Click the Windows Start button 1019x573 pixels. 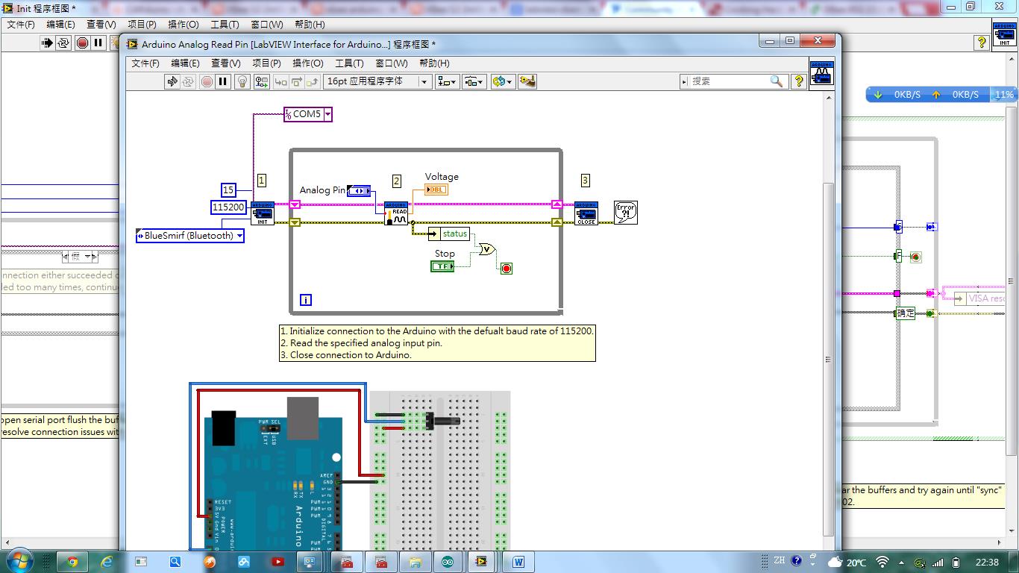[x=19, y=561]
